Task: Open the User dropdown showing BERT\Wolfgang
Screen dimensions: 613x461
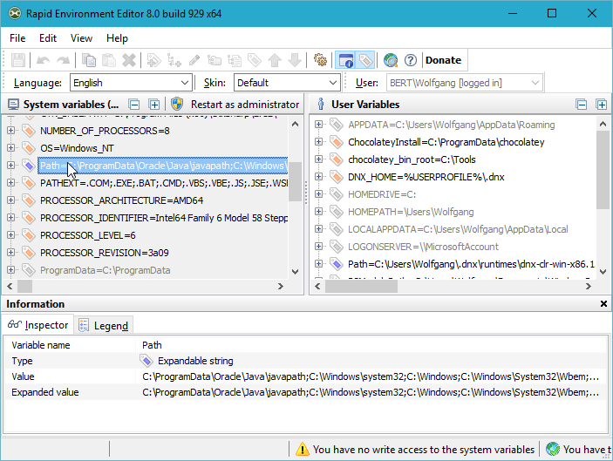Action: click(465, 83)
